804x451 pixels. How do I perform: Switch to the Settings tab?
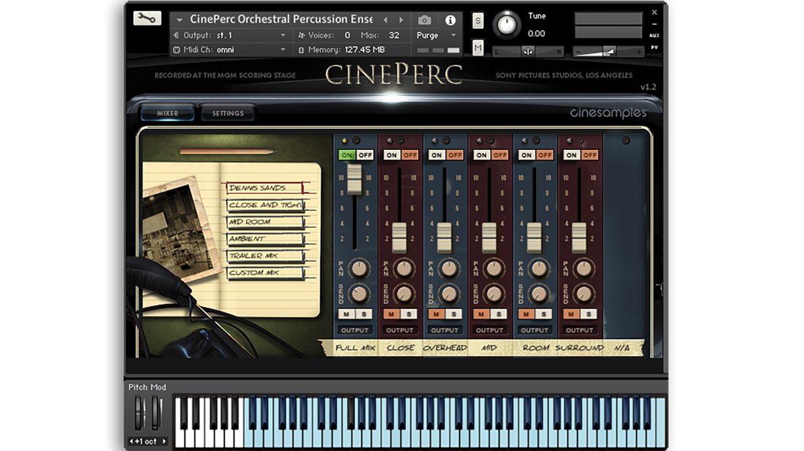[227, 113]
